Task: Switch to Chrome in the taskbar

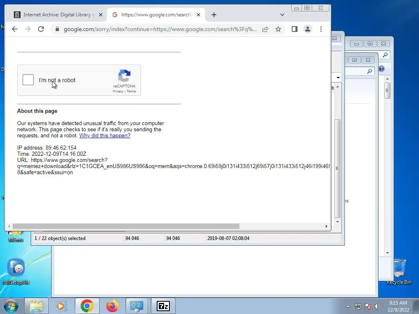Action: click(87, 306)
